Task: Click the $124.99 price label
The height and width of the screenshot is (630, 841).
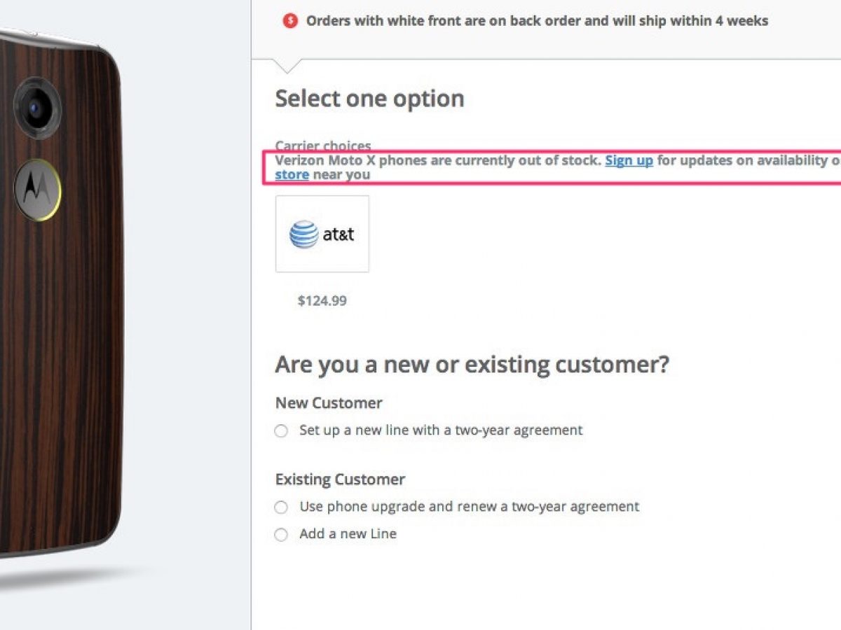Action: (322, 301)
